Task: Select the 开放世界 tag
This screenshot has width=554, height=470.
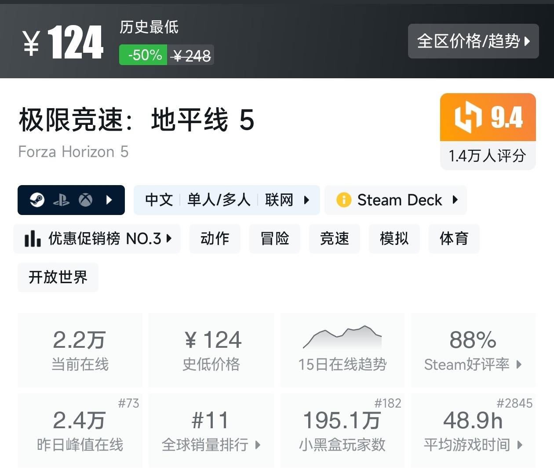Action: click(x=58, y=277)
